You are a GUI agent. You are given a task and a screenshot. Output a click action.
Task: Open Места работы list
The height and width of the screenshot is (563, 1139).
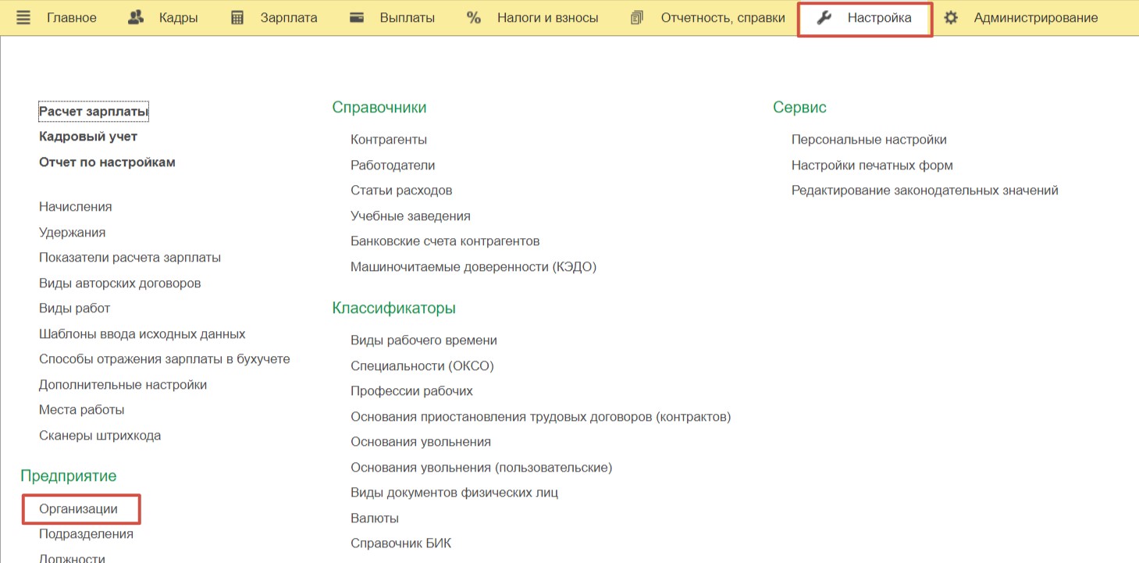coord(82,410)
